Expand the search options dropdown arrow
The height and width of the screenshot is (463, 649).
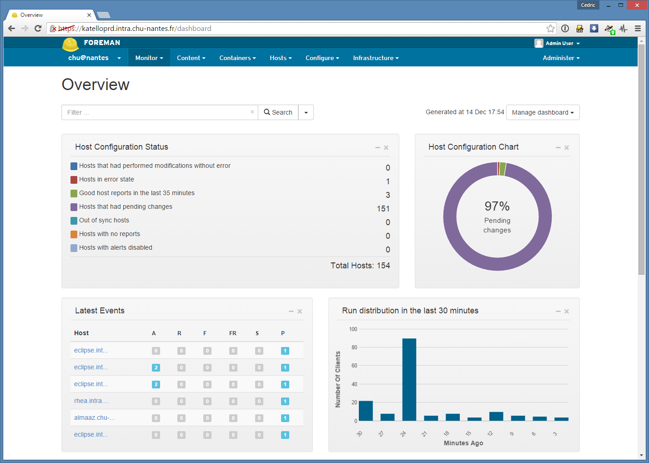[x=306, y=112]
